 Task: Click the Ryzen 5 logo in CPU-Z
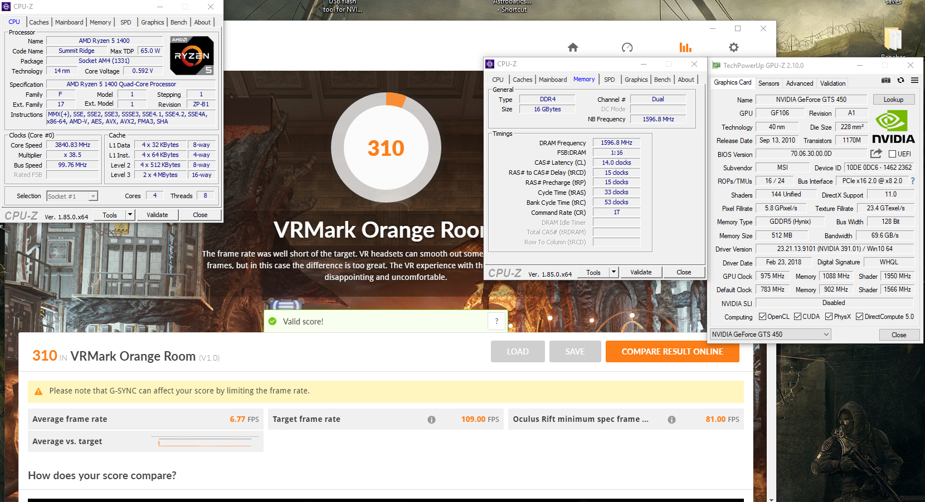pyautogui.click(x=192, y=56)
